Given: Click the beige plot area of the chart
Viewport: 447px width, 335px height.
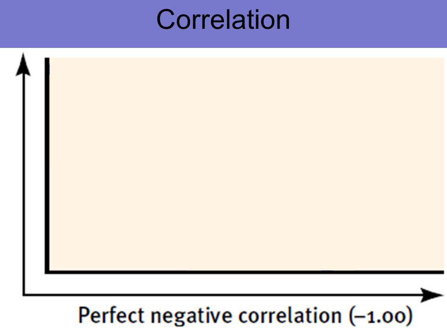Looking at the screenshot, I should tap(247, 164).
